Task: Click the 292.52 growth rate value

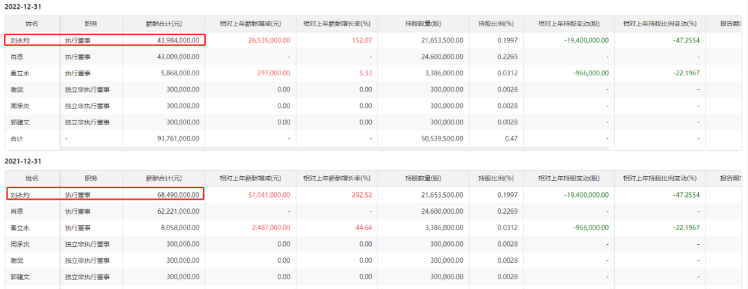Action: click(362, 194)
